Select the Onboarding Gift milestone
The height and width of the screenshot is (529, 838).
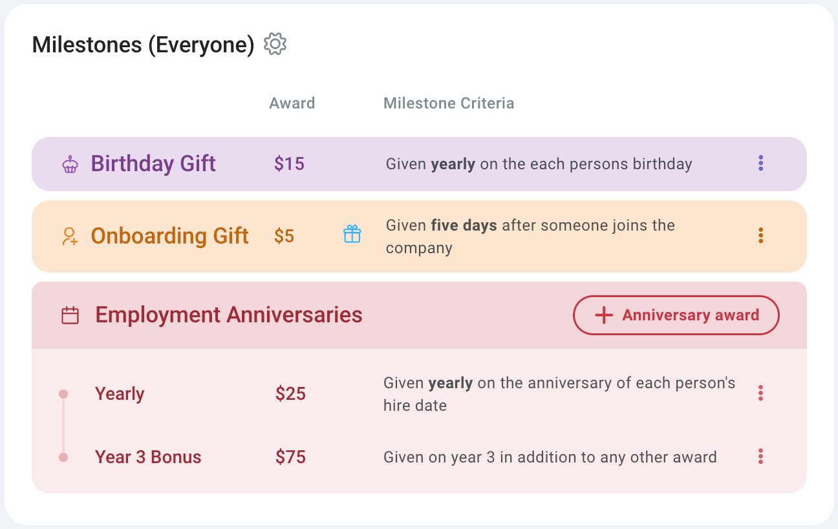tap(169, 236)
